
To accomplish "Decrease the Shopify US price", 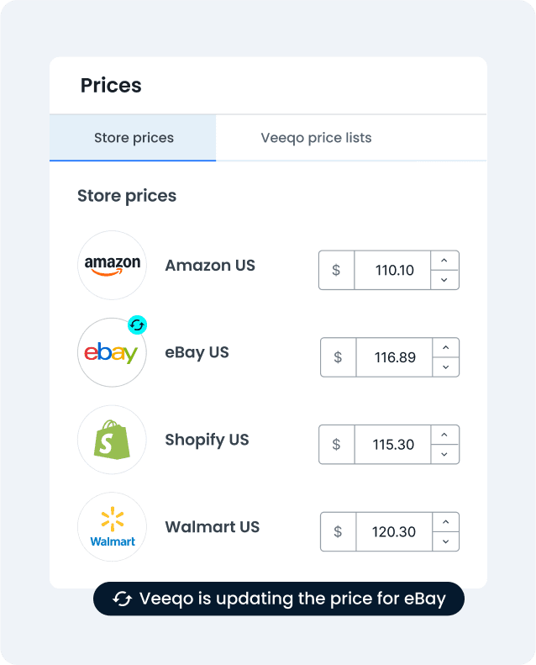I will (x=444, y=454).
